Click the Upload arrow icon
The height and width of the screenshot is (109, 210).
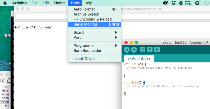coord(134,49)
